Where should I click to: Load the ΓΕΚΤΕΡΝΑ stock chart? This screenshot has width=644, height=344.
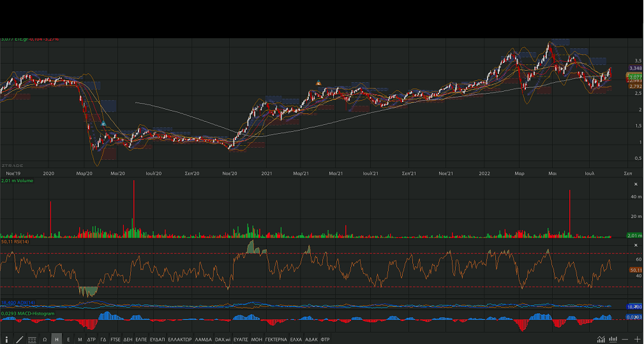(276, 340)
